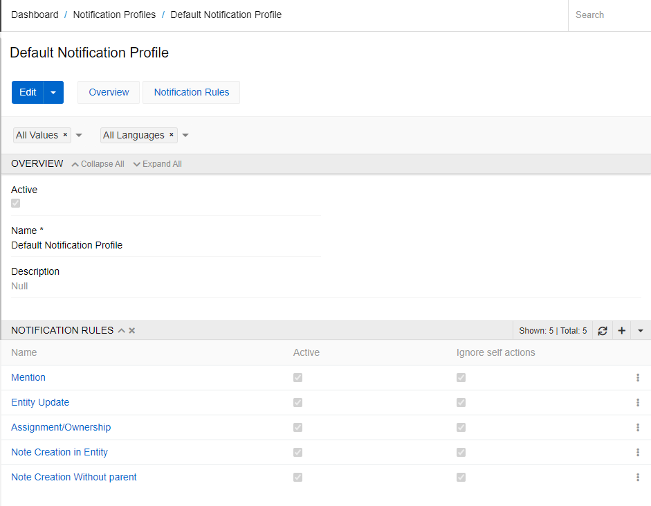The width and height of the screenshot is (651, 506).
Task: Switch to the Overview tab
Action: point(108,92)
